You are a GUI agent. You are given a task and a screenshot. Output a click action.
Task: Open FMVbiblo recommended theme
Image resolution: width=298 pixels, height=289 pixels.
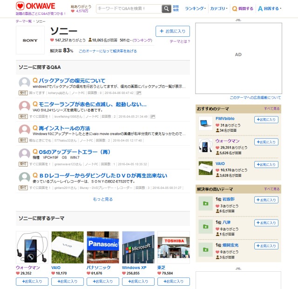coord(225,119)
